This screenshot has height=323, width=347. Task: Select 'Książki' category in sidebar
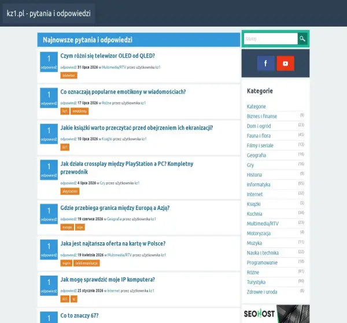[x=254, y=204]
